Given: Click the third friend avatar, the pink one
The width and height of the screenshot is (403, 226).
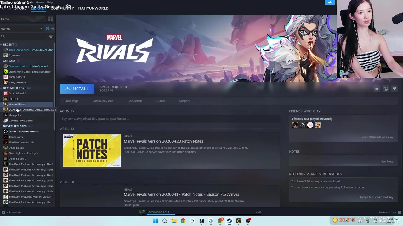Looking at the screenshot, I should (x=310, y=125).
